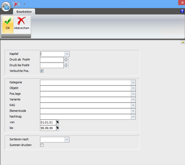
Task: Select the Bearbeiten ribbon tab
Action: (24, 12)
